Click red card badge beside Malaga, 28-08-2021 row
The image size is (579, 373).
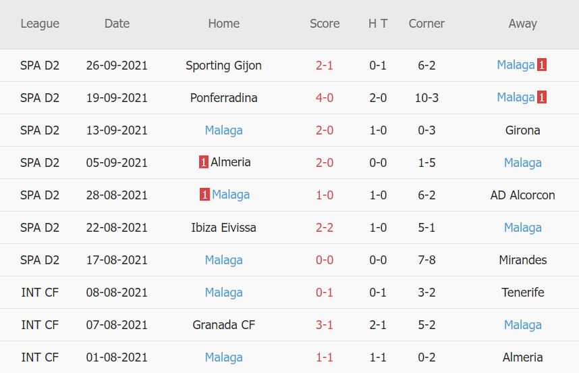point(204,195)
